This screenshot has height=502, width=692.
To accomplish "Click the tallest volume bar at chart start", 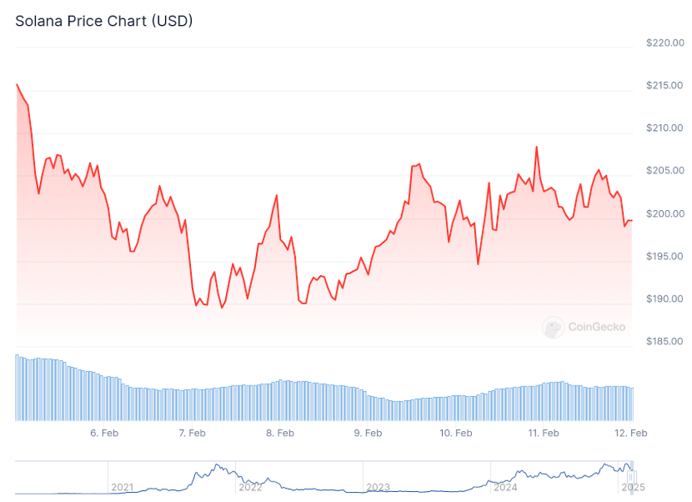I will 18,387.
